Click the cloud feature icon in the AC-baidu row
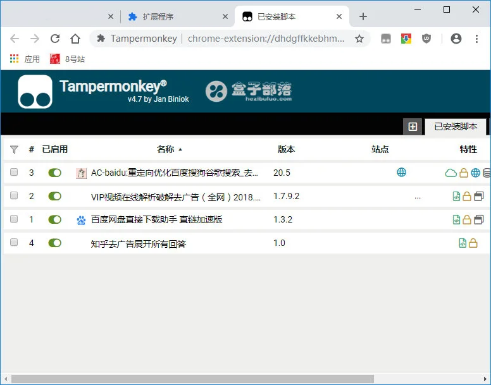 click(451, 173)
